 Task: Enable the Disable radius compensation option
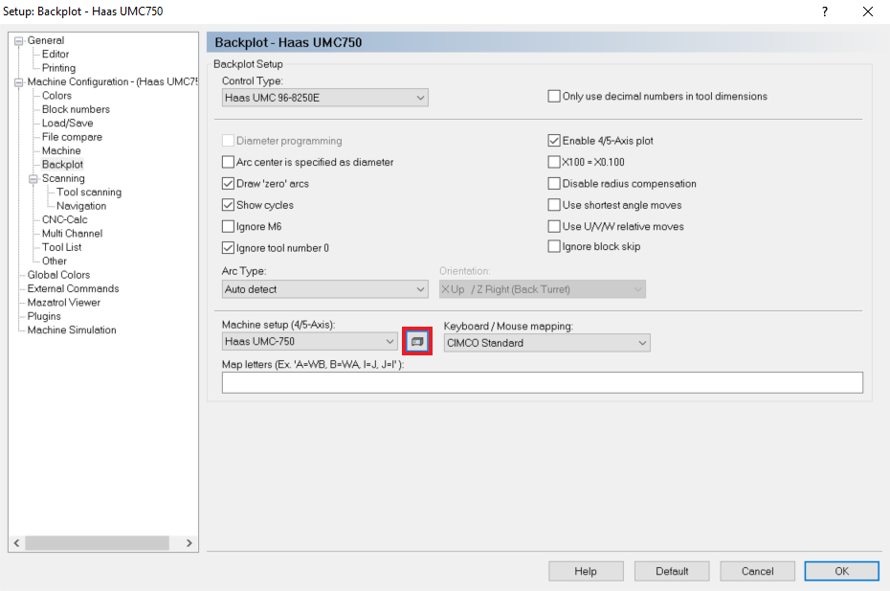(554, 183)
